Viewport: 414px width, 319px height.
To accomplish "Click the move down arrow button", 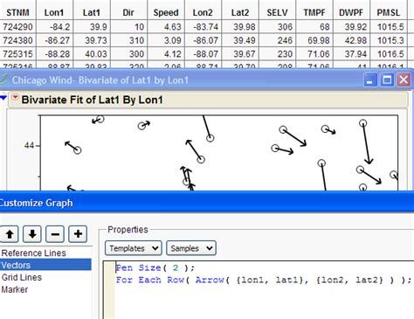I will [32, 234].
